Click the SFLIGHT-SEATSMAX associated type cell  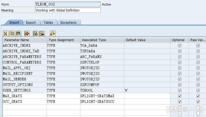102,96
